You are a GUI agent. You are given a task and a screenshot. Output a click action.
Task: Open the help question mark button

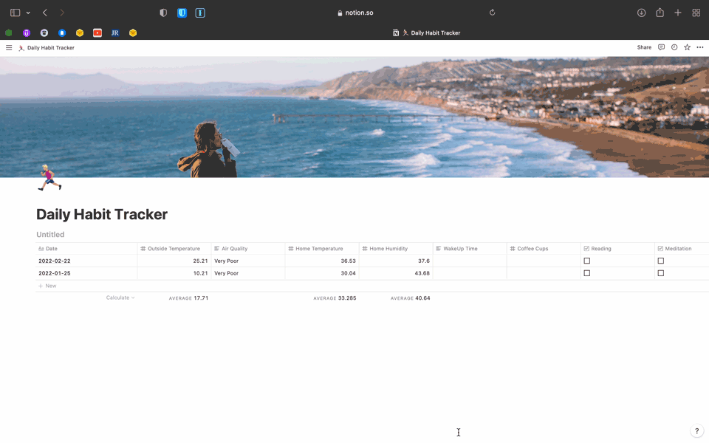(x=696, y=431)
